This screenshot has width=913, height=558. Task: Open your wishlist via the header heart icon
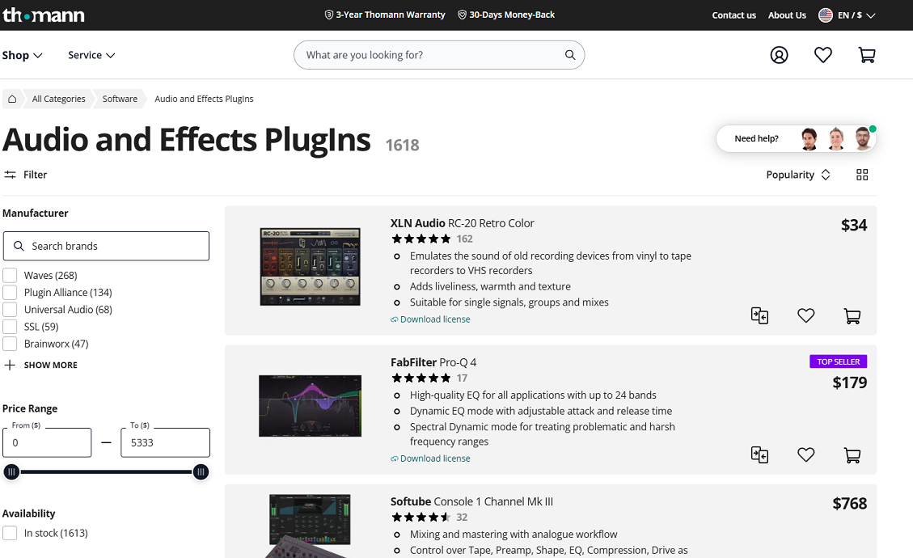pos(822,54)
